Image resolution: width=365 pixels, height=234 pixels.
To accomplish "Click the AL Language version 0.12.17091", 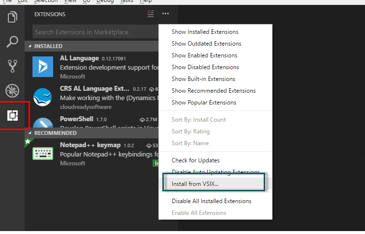I will tap(114, 59).
